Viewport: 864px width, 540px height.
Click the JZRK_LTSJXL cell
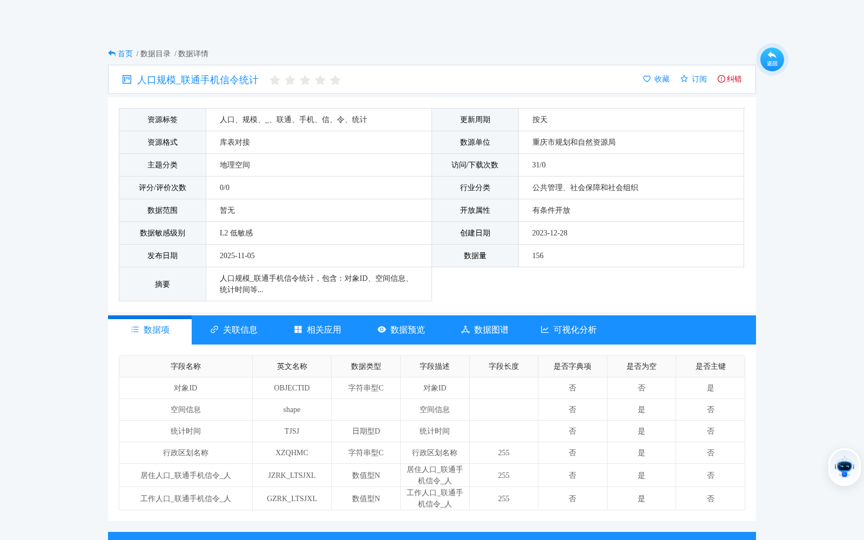point(292,475)
